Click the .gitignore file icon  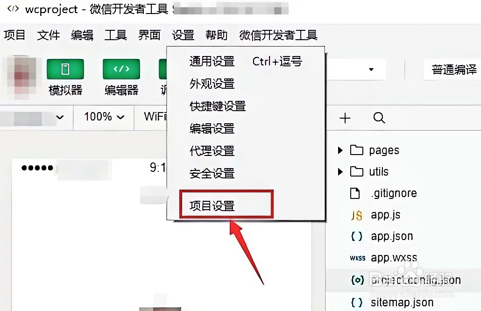[x=355, y=193]
